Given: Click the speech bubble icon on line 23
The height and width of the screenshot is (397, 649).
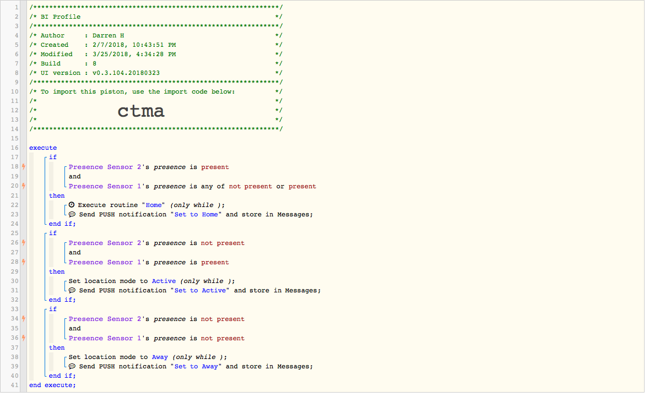Looking at the screenshot, I should [72, 214].
